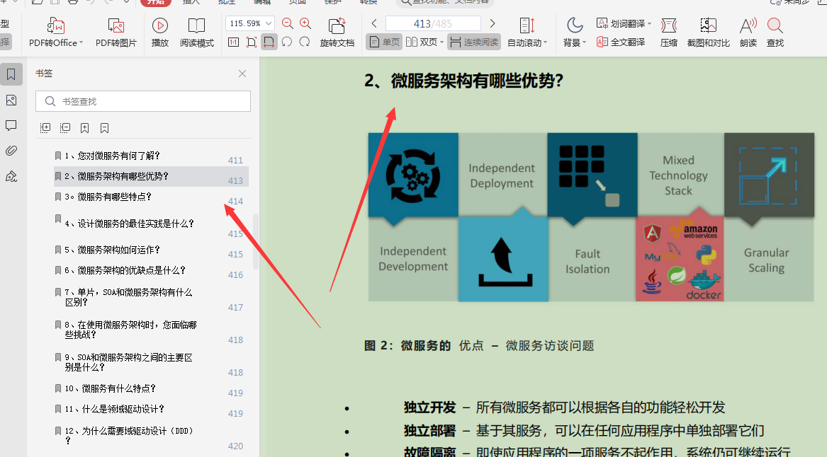
Task: Open the 双页 dropdown arrow
Action: (x=441, y=42)
